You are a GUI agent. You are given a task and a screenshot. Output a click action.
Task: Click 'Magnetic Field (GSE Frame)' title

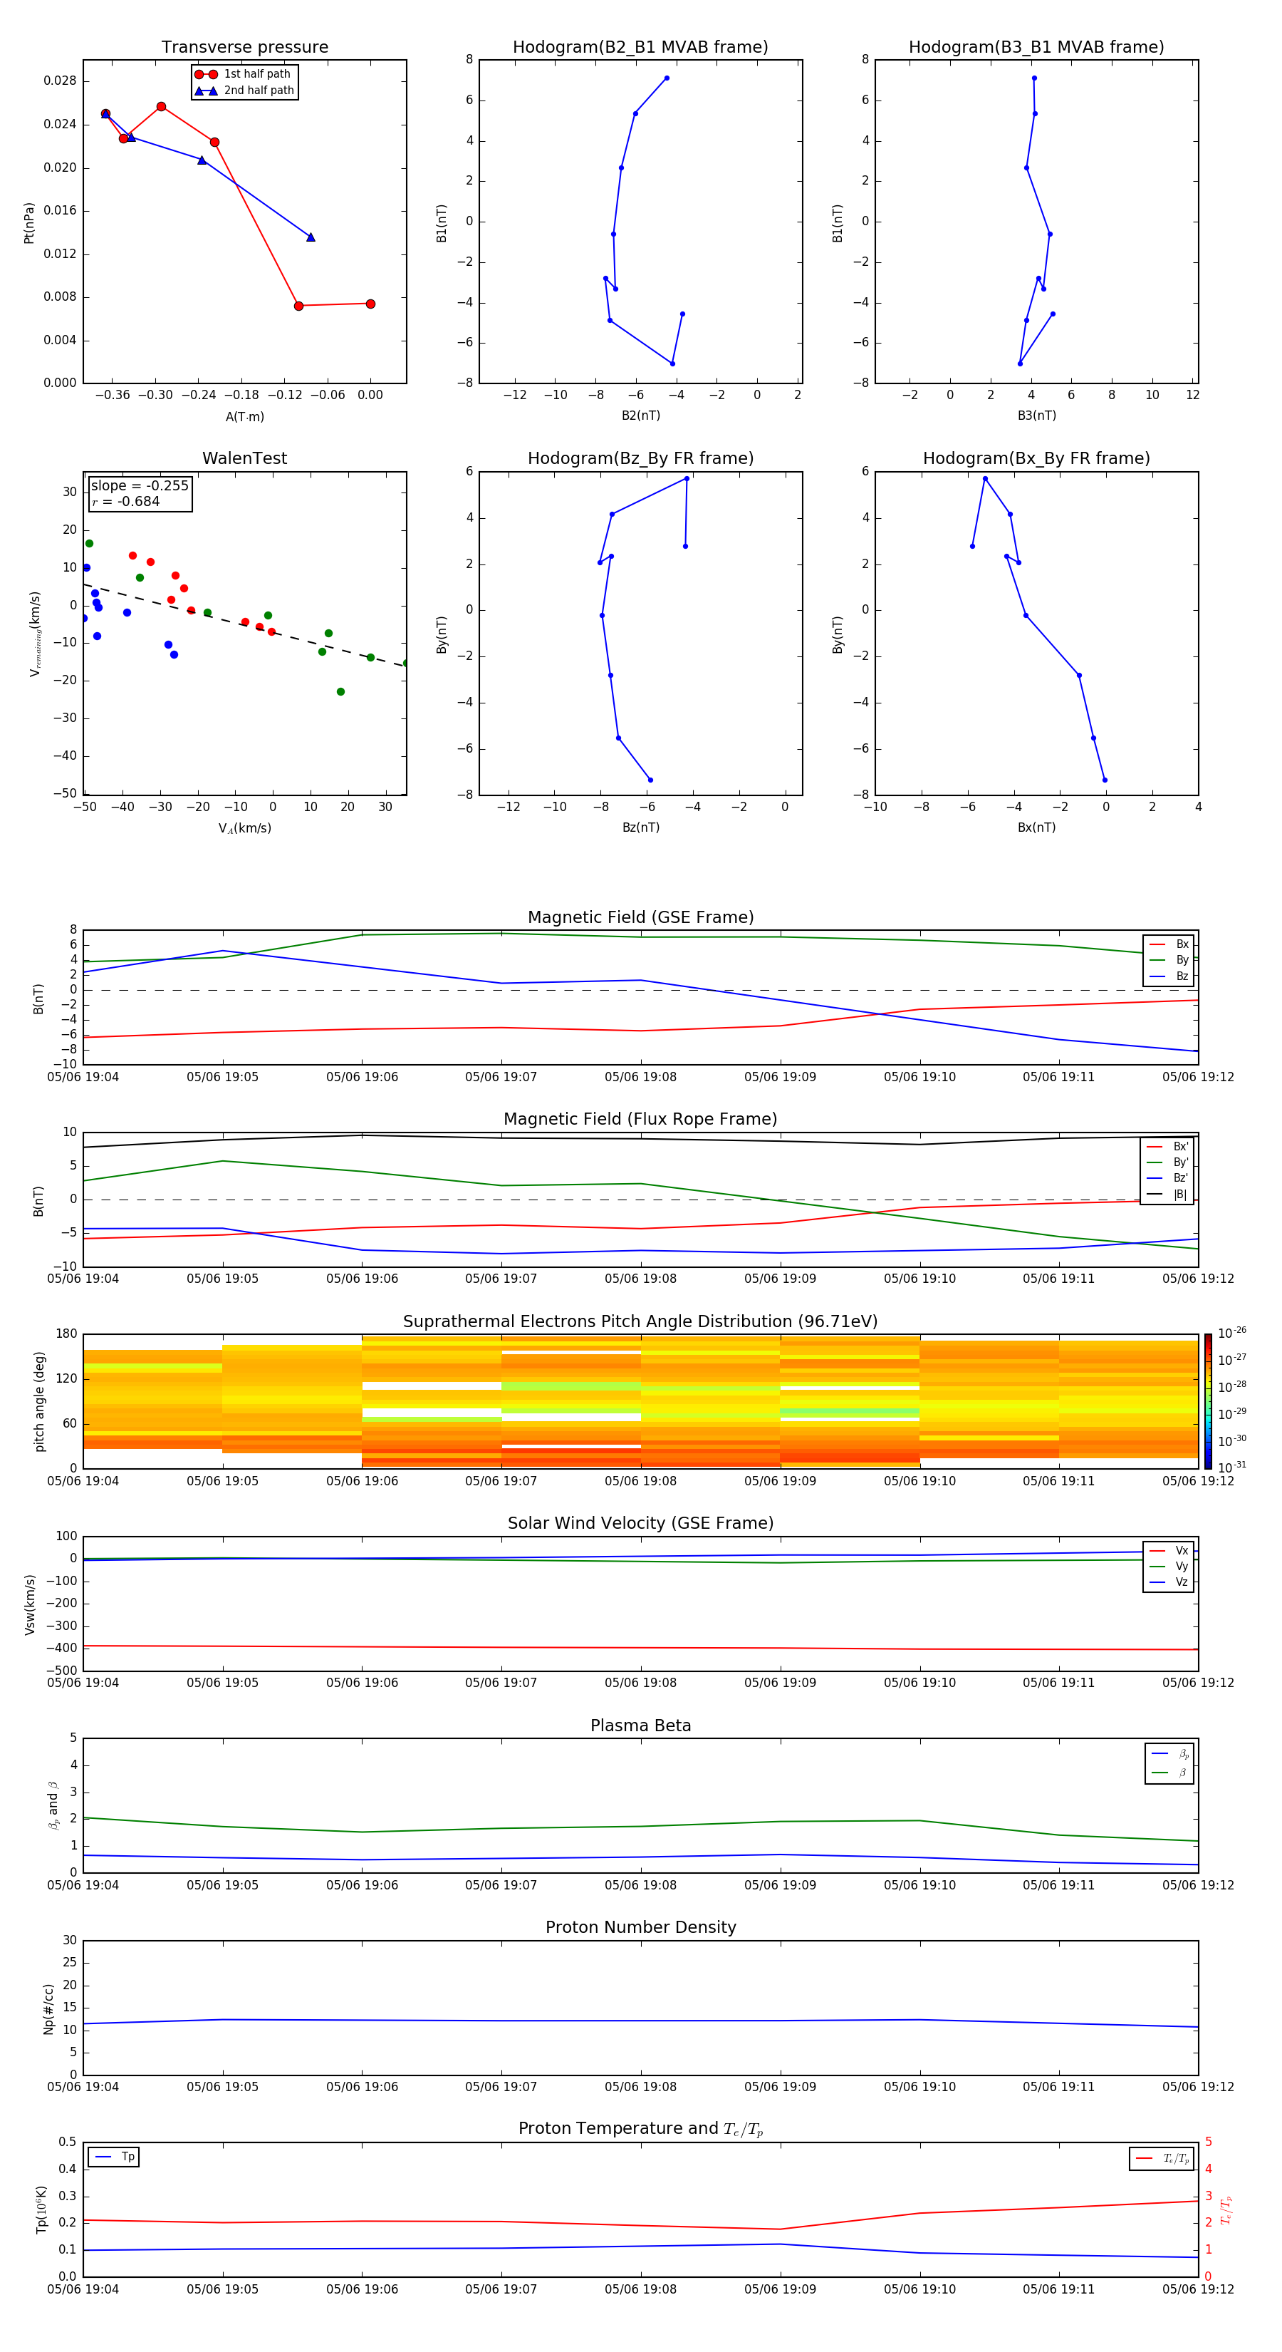pos(640,917)
